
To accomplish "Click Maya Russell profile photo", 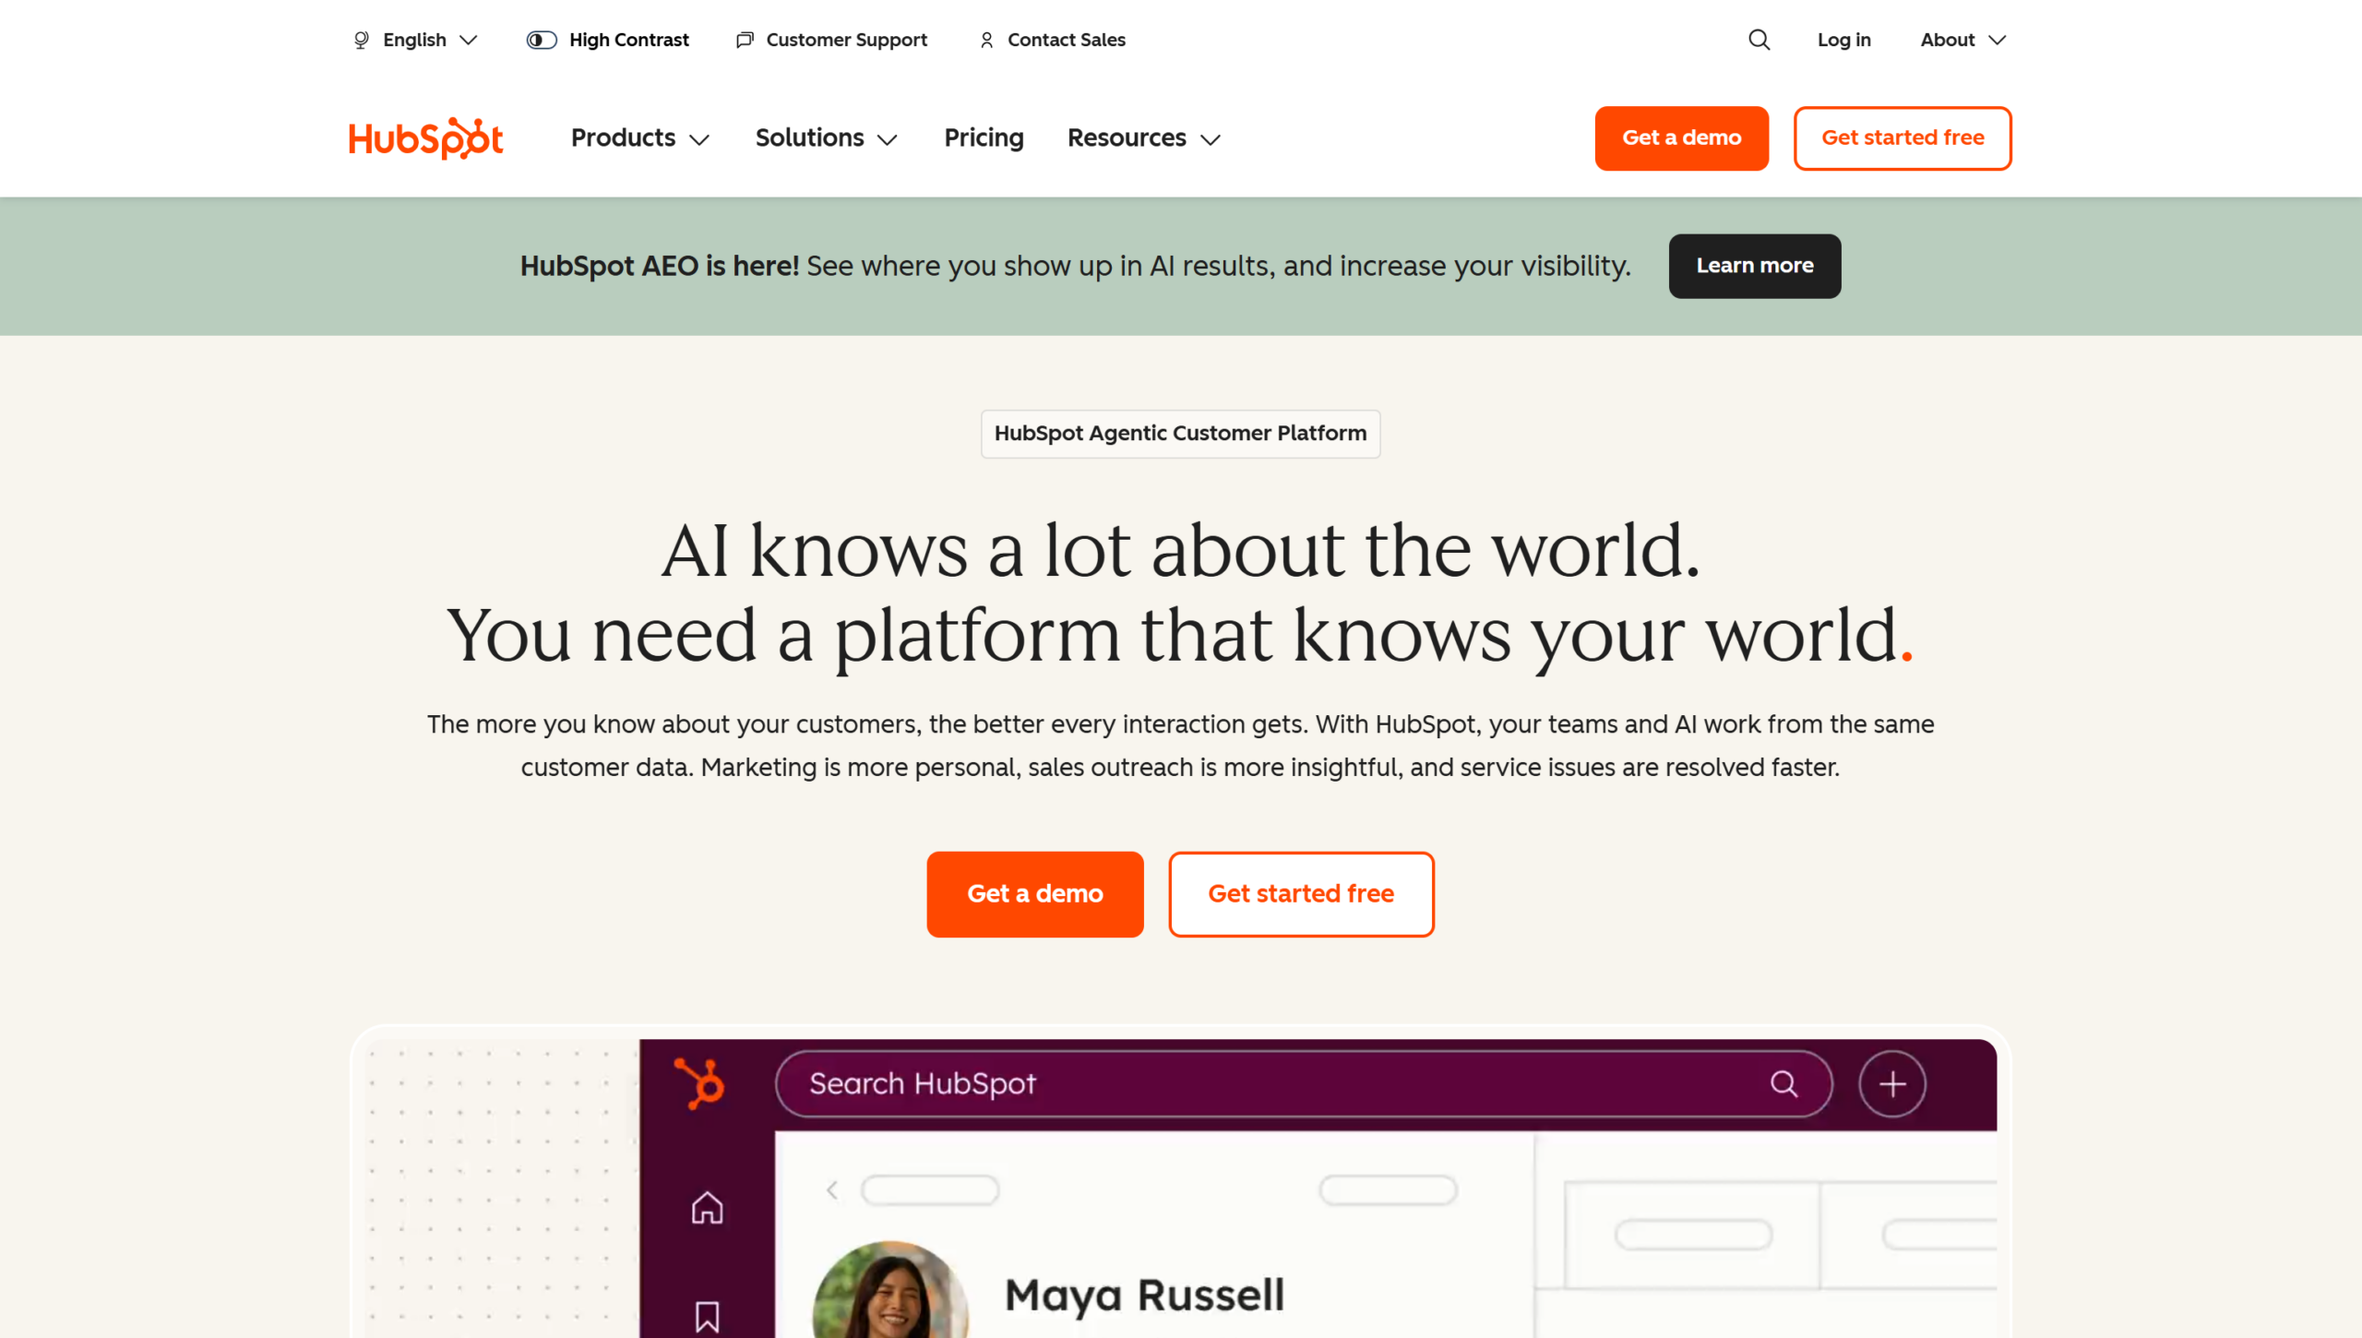I will [890, 1290].
